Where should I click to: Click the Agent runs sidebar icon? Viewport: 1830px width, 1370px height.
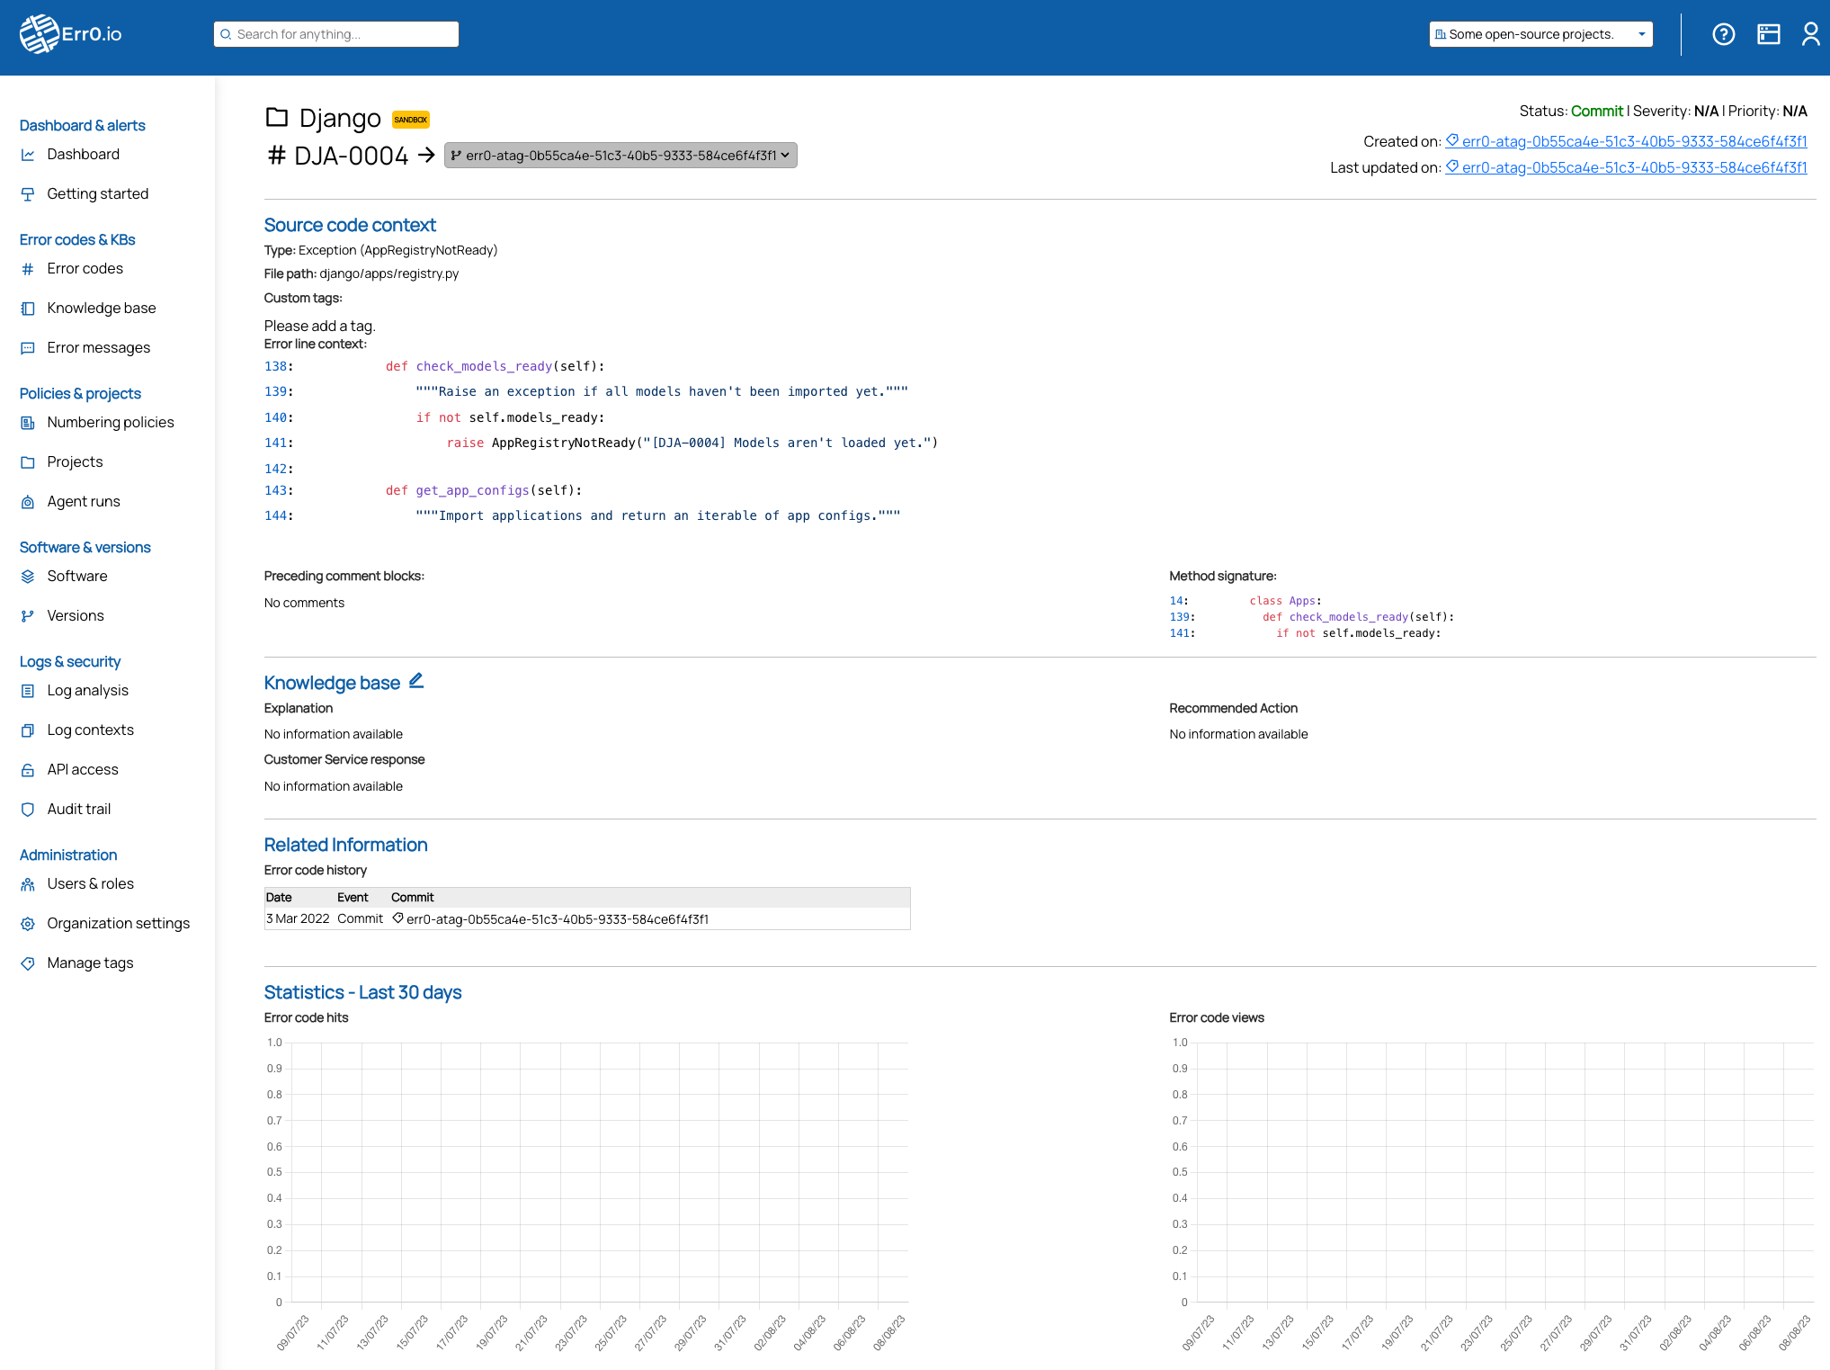click(x=28, y=502)
